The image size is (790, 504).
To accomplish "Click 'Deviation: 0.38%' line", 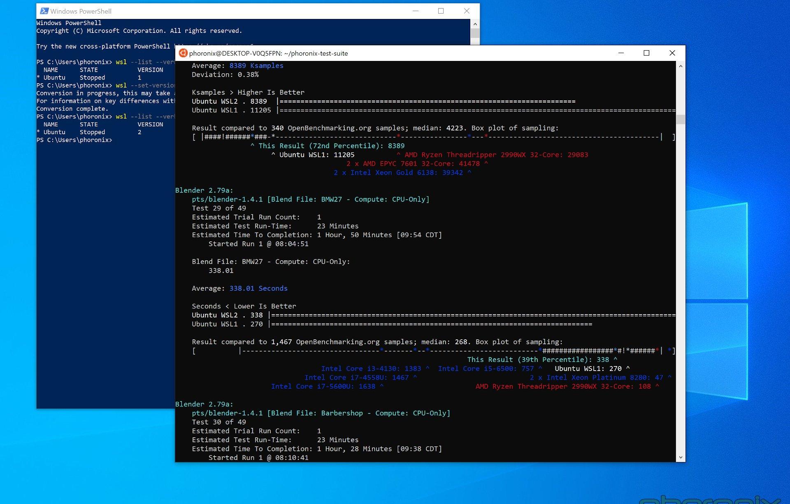I will (x=225, y=75).
